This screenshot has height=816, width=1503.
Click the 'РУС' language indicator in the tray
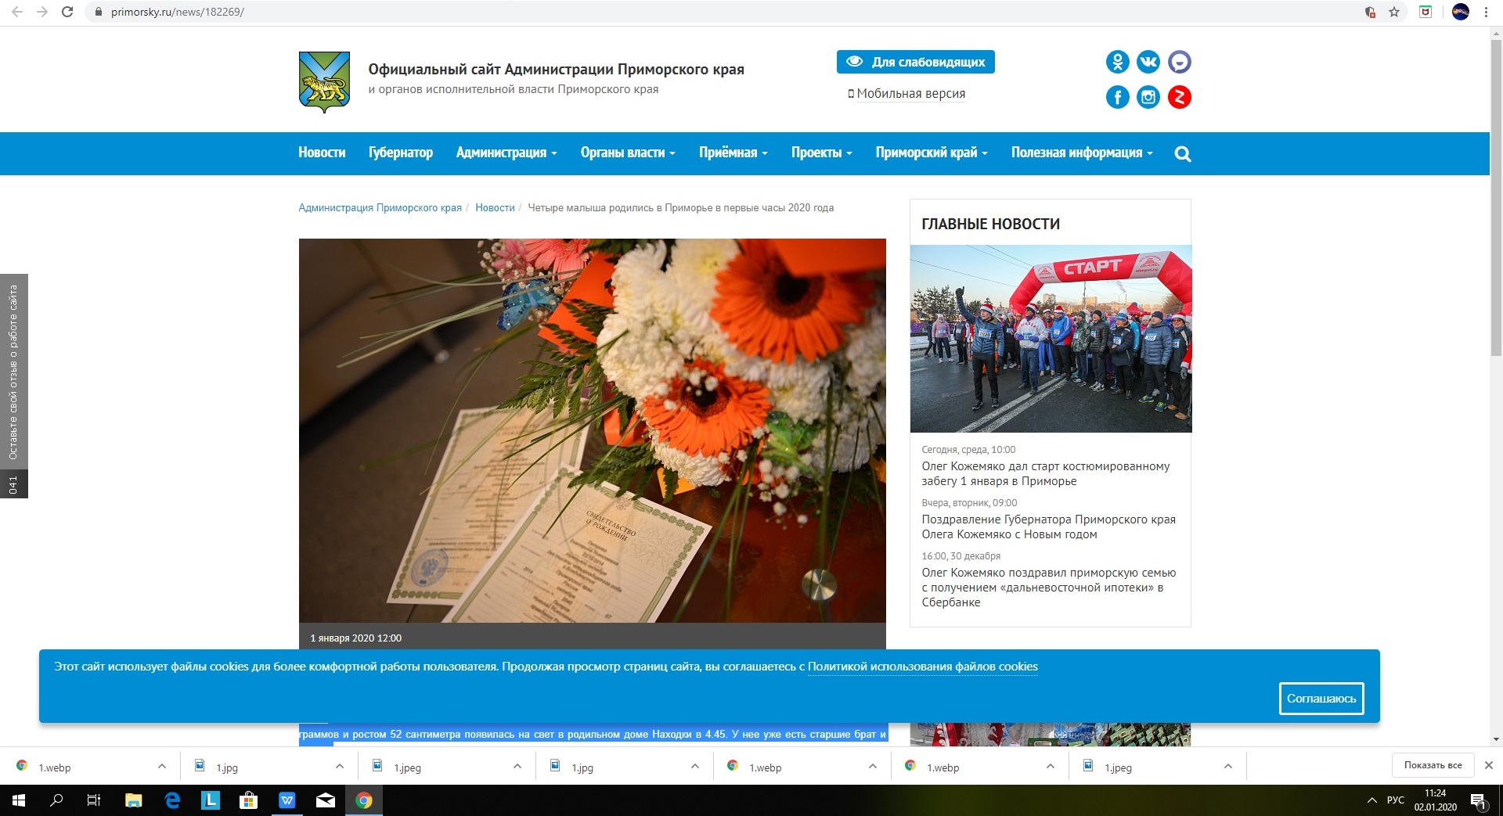pos(1396,800)
